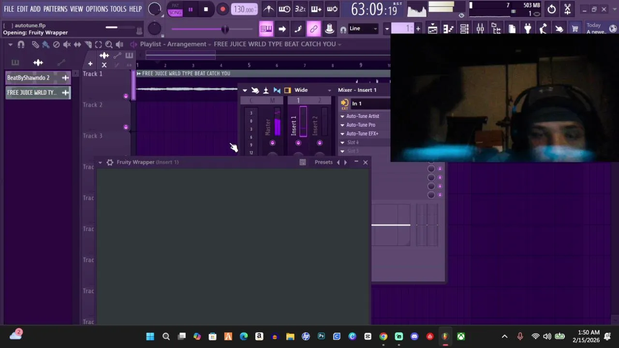619x348 pixels.
Task: Open the content library shopping cart
Action: (x=575, y=29)
